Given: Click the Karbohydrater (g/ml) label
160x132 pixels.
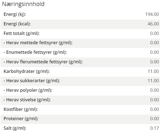Looking at the screenshot, I should point(26,71).
